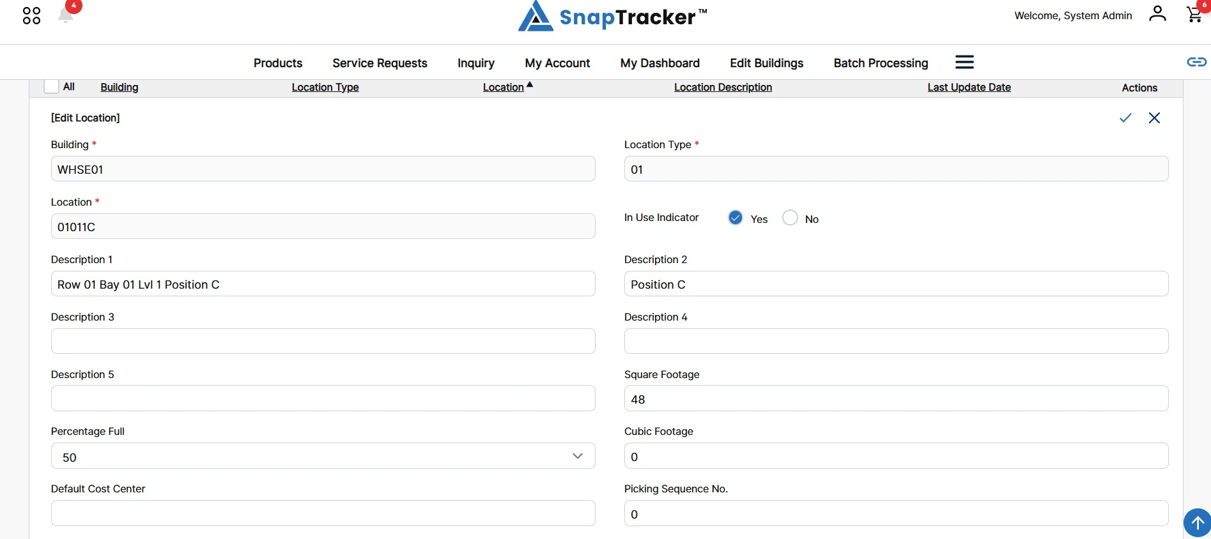Check the All checkbox
The width and height of the screenshot is (1211, 539).
(52, 86)
